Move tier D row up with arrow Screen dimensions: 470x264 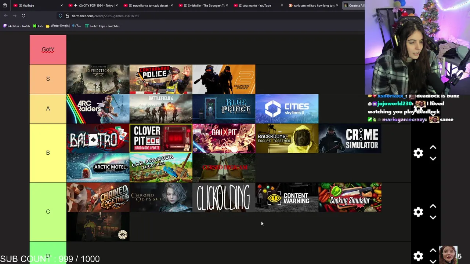coord(433,251)
